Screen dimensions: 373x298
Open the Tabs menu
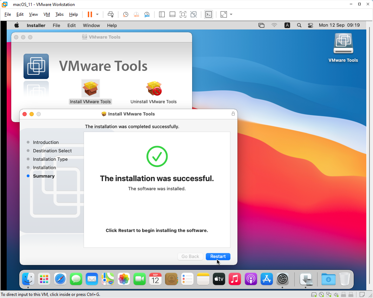point(59,14)
